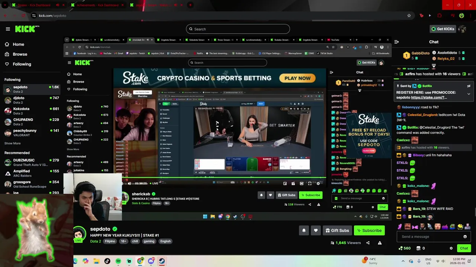Image resolution: width=476 pixels, height=267 pixels.
Task: Select the English tag
Action: [x=165, y=241]
